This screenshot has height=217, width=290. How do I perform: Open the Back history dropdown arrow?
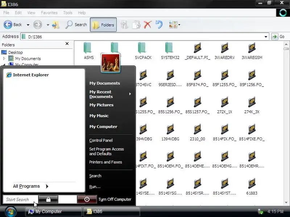(28, 25)
